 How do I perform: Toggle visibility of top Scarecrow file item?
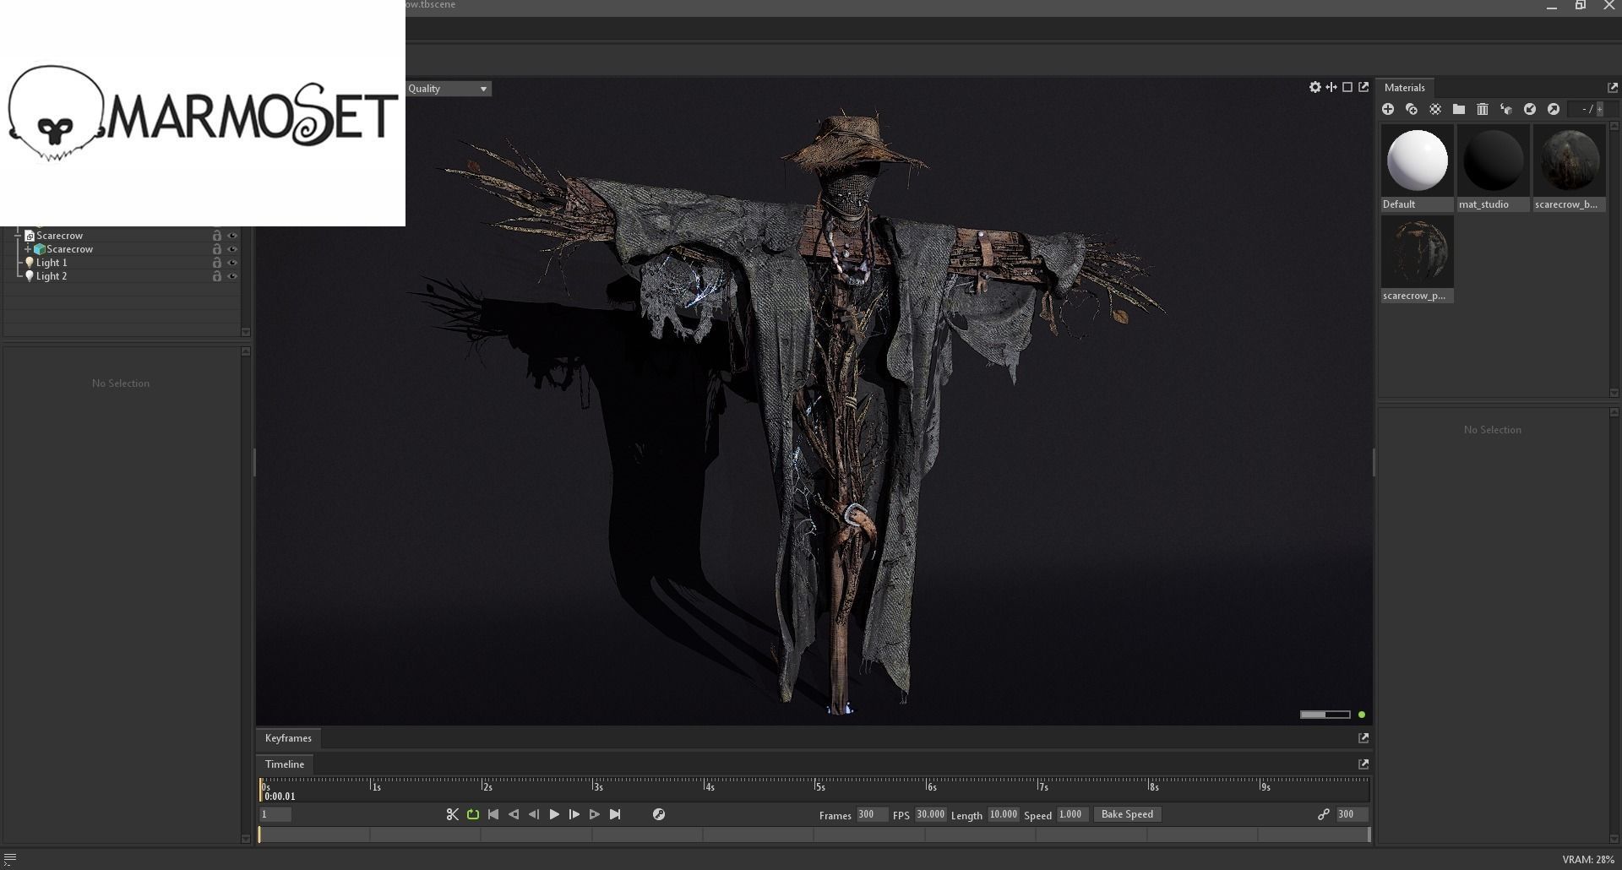(232, 236)
